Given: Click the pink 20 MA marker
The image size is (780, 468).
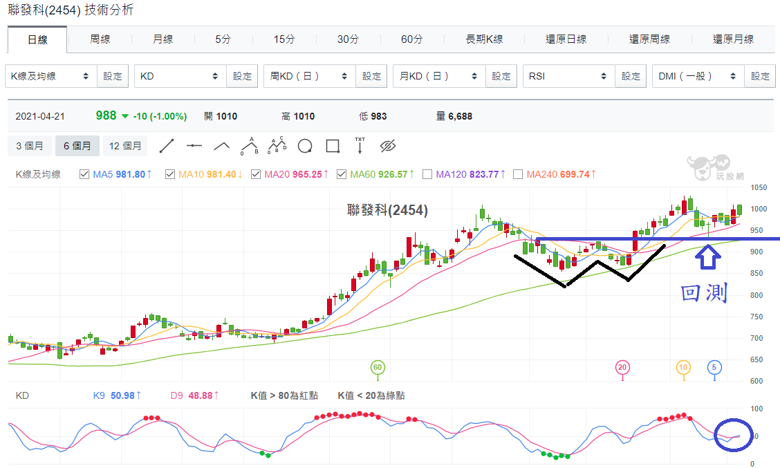Looking at the screenshot, I should pos(622,368).
